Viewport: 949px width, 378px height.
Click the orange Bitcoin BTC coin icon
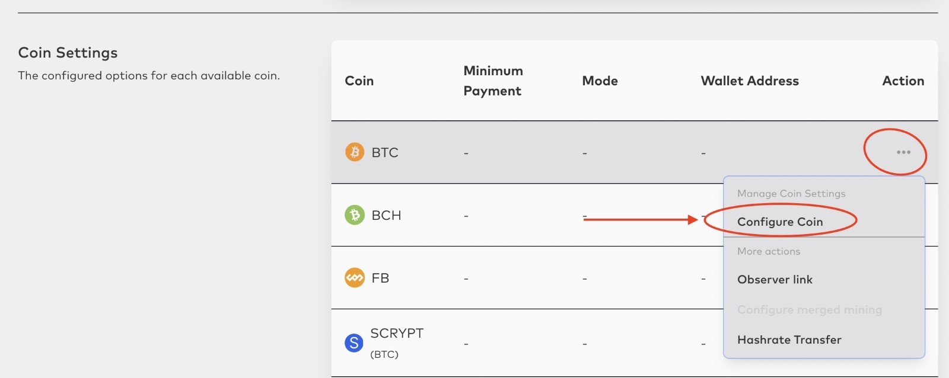click(355, 152)
